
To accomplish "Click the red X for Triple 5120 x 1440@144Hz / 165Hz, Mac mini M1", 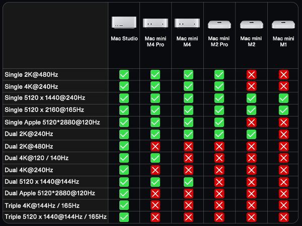I will tap(283, 217).
